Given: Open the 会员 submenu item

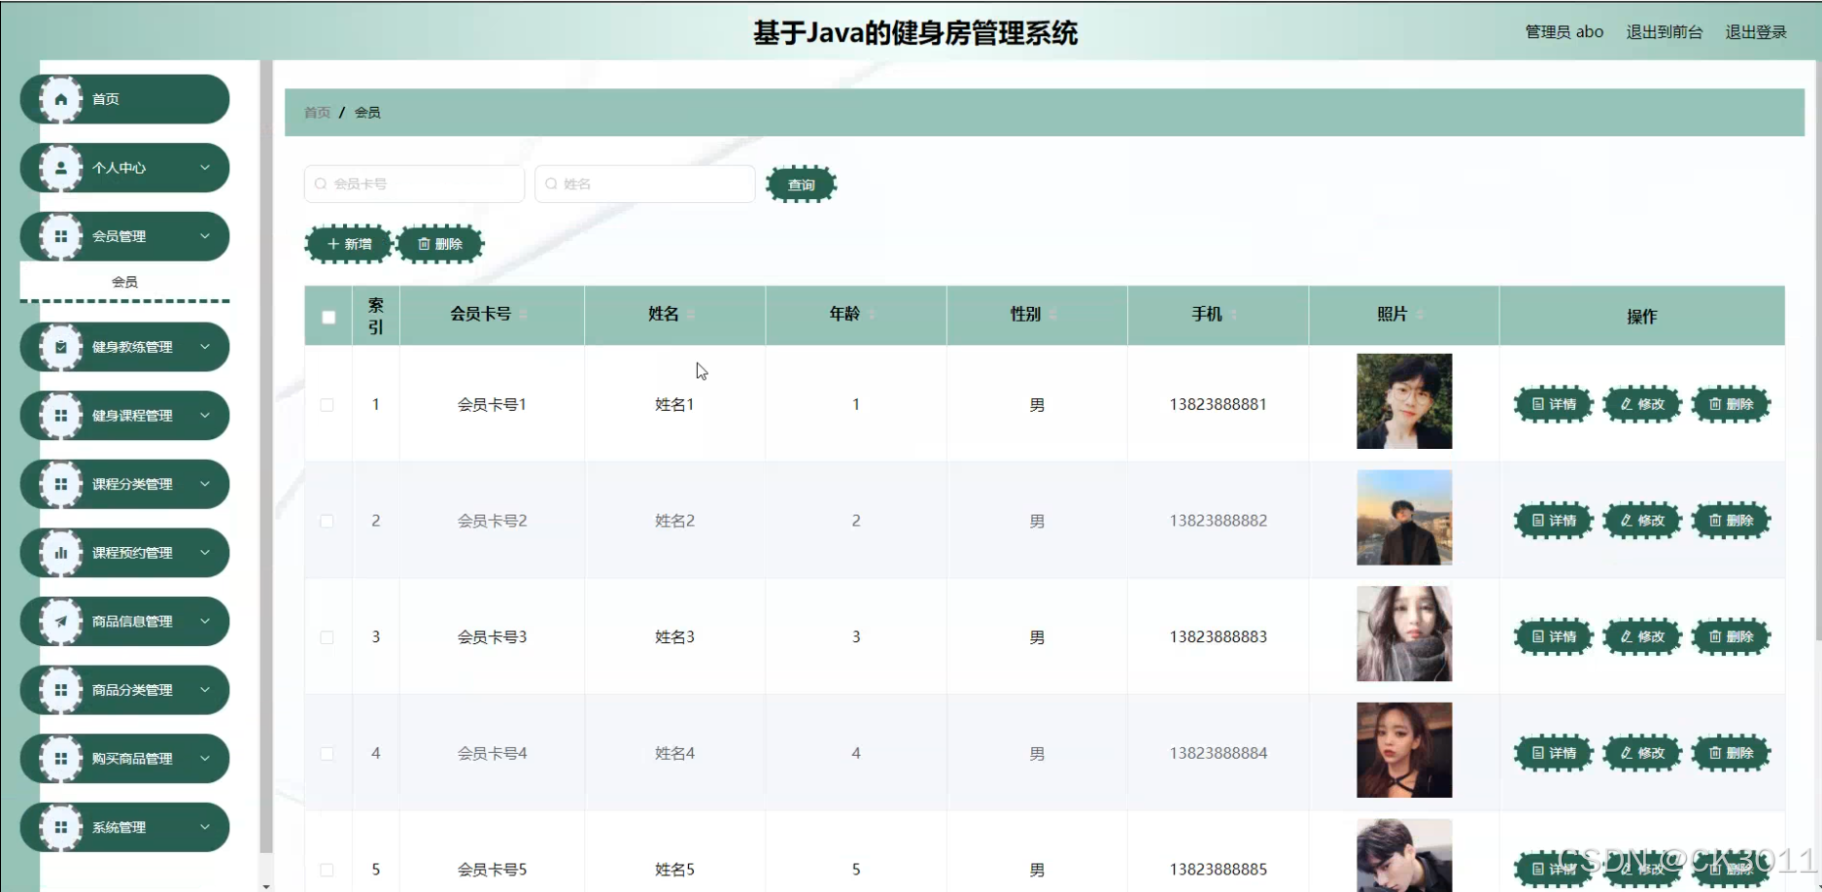Looking at the screenshot, I should click(x=123, y=281).
